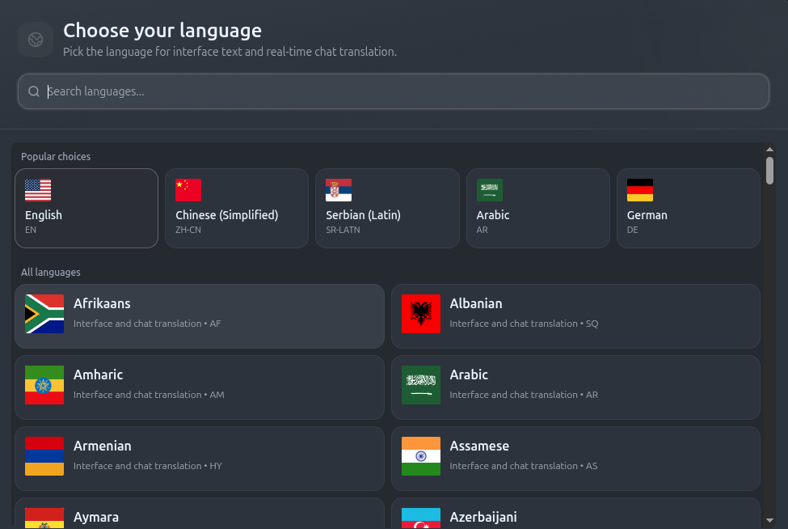Choose the Armenian row's title

click(x=103, y=446)
